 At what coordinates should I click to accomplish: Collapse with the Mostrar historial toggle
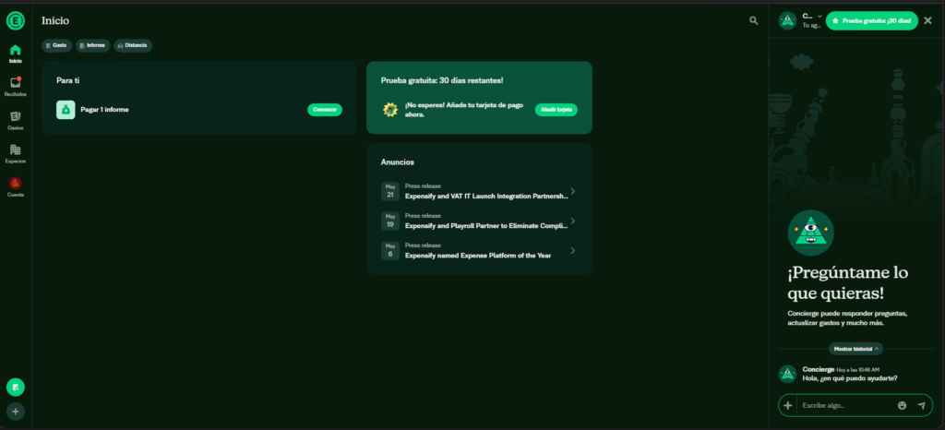pyautogui.click(x=855, y=349)
